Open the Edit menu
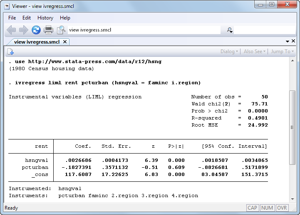 [27, 18]
